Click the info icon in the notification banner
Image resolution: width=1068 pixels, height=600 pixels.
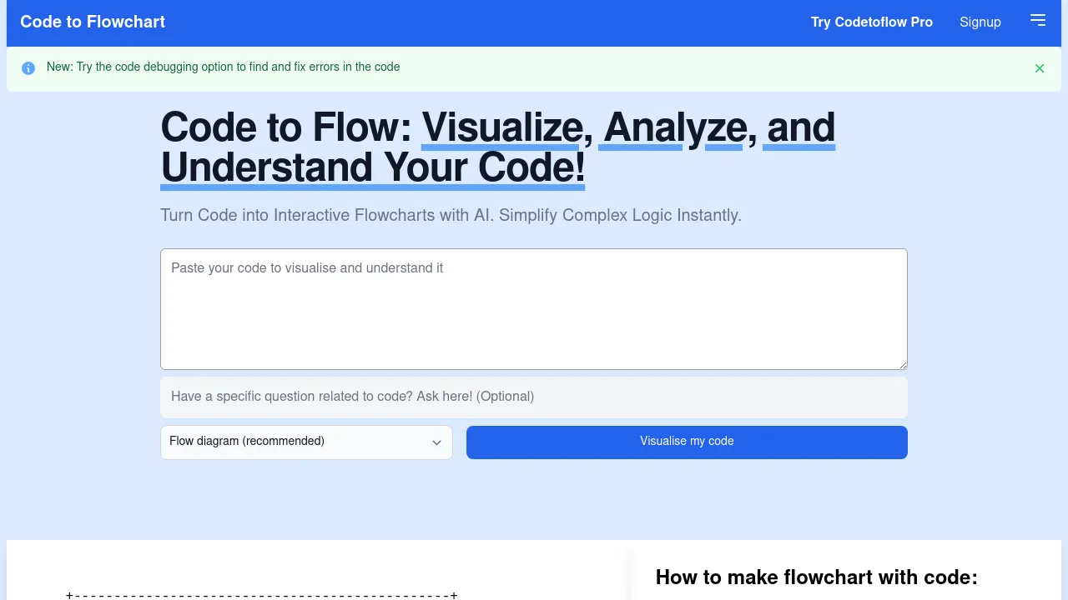[28, 67]
